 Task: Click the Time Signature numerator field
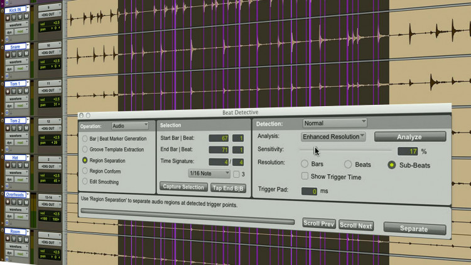point(219,161)
